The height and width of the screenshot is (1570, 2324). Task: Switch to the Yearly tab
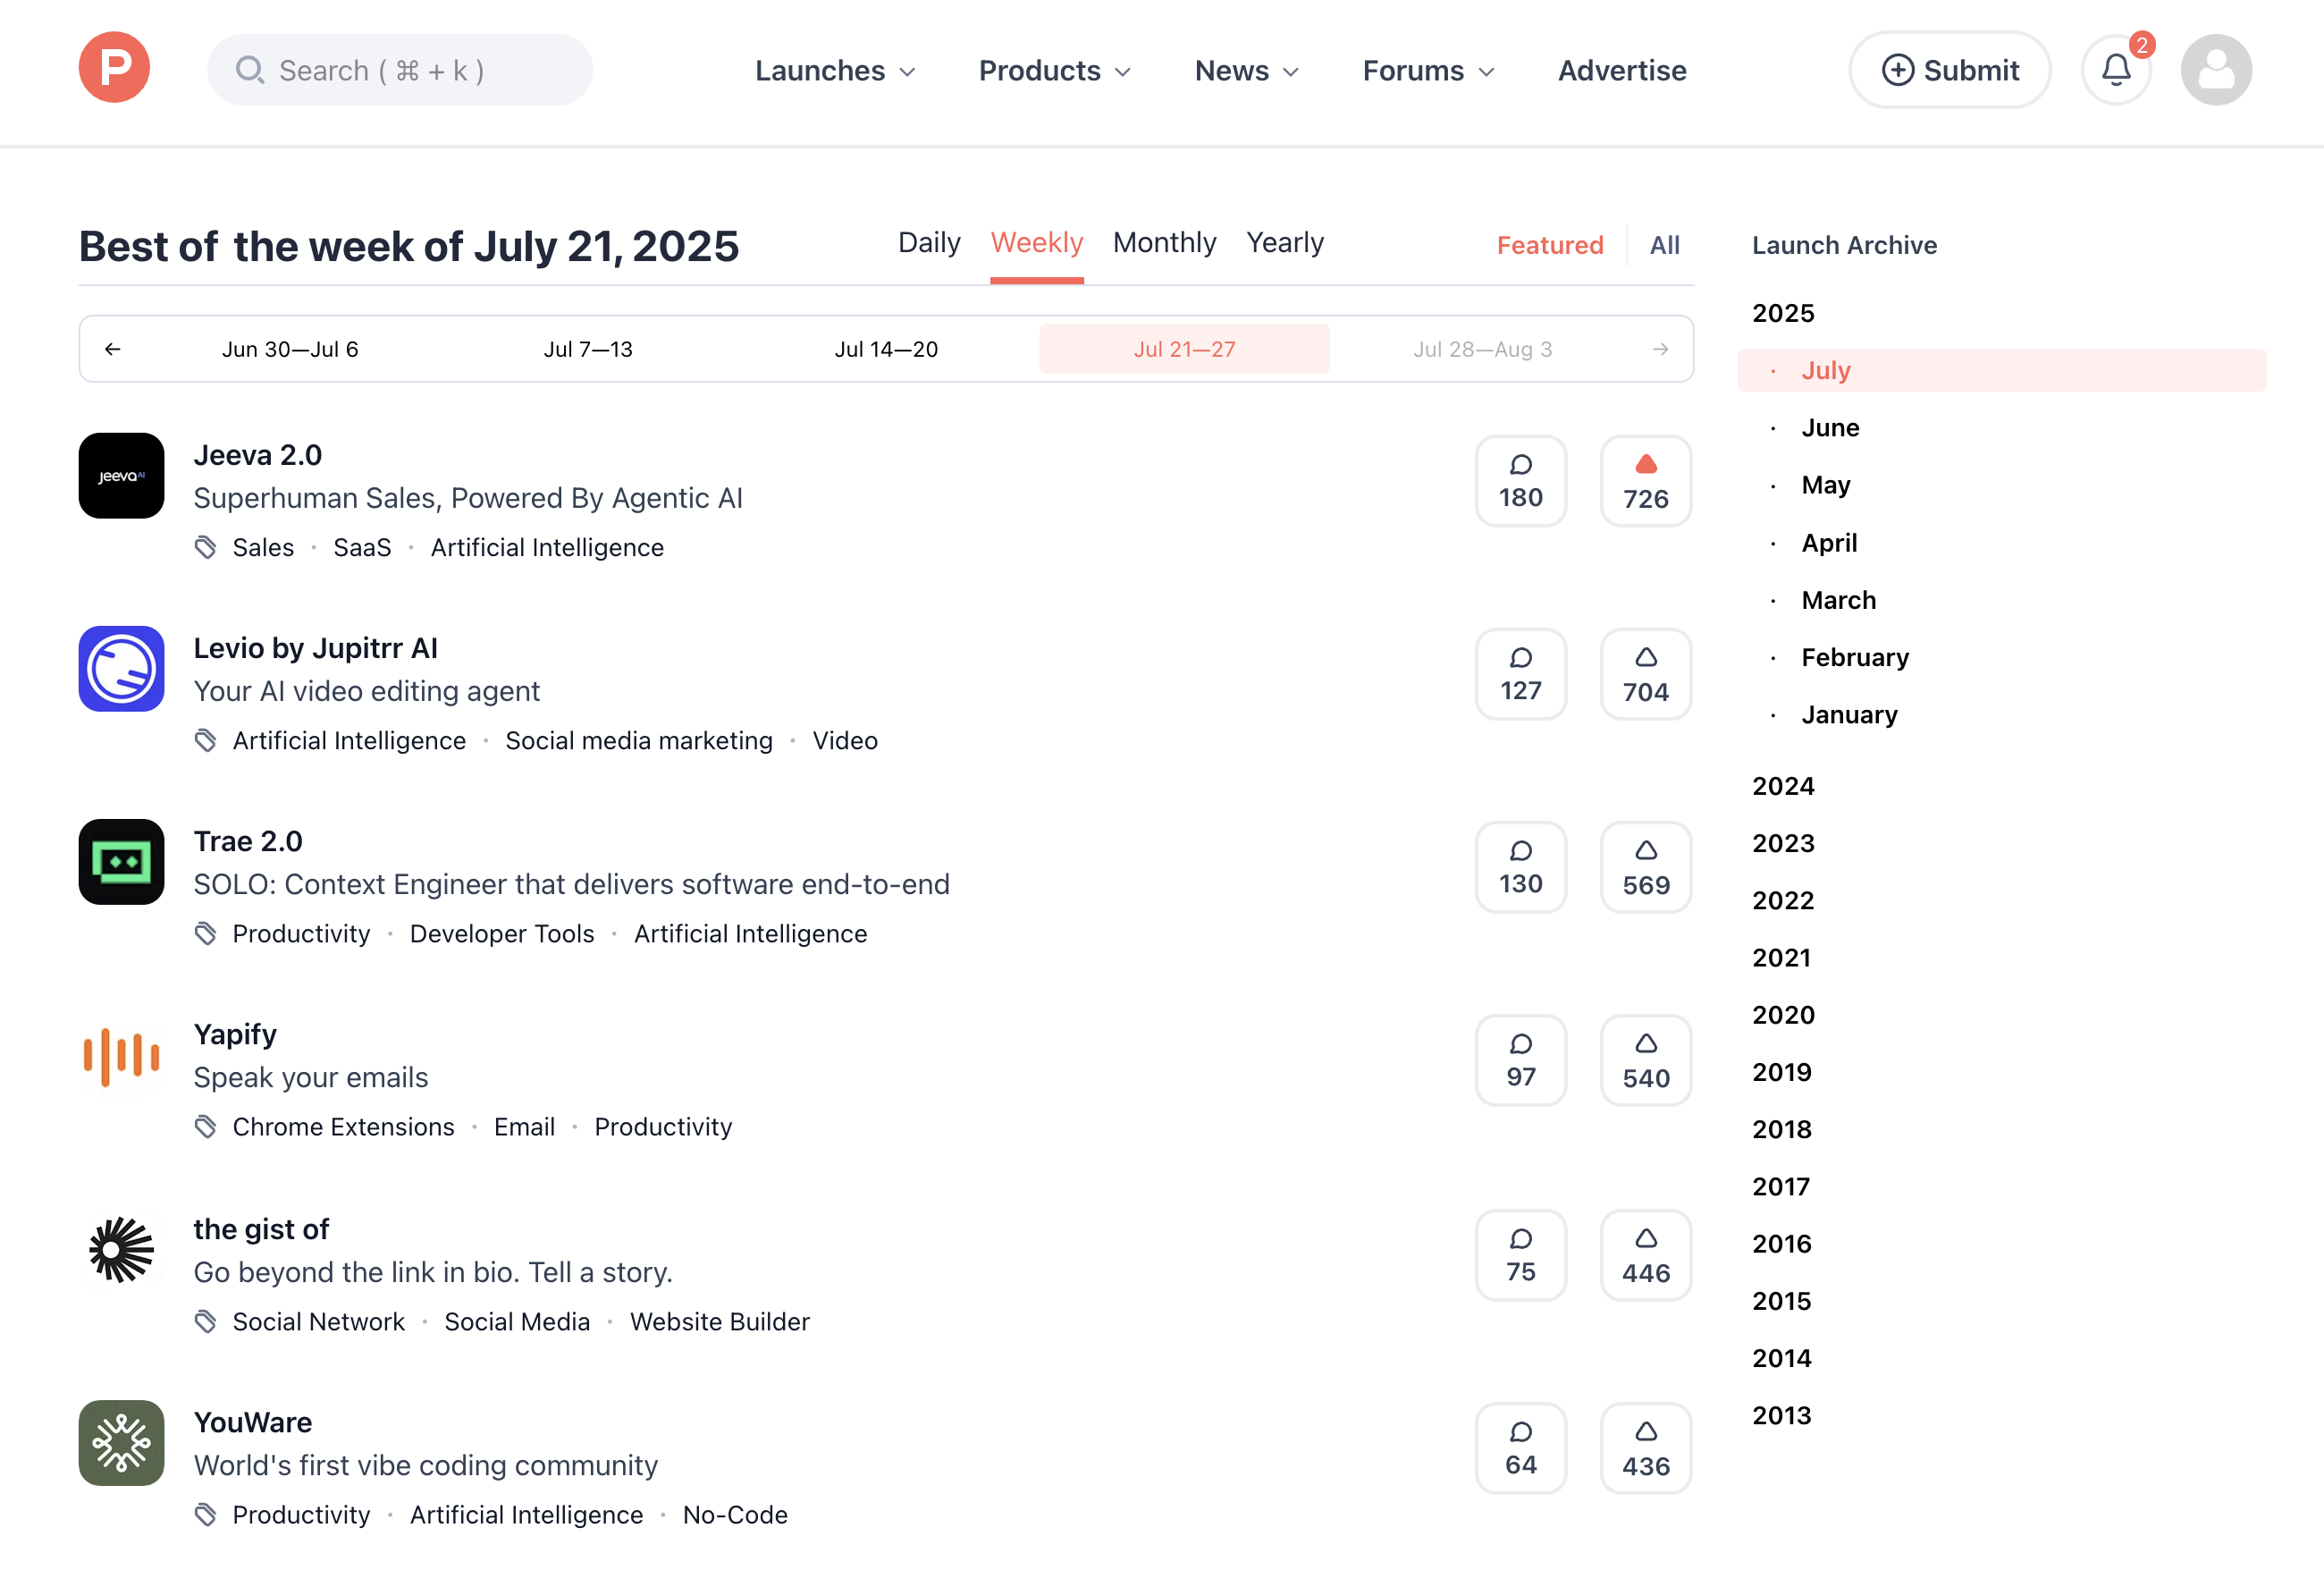(x=1285, y=243)
